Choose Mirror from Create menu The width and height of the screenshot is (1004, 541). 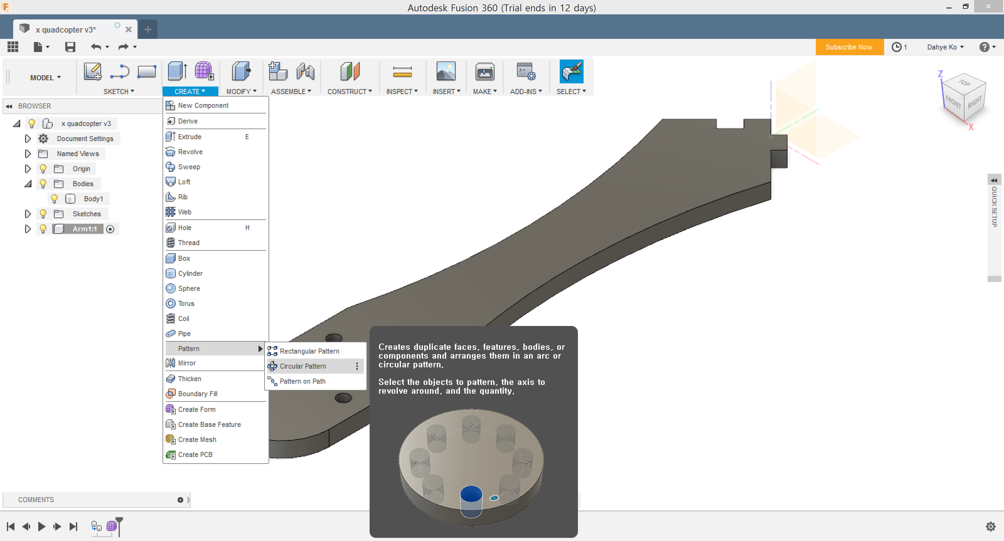tap(216, 363)
